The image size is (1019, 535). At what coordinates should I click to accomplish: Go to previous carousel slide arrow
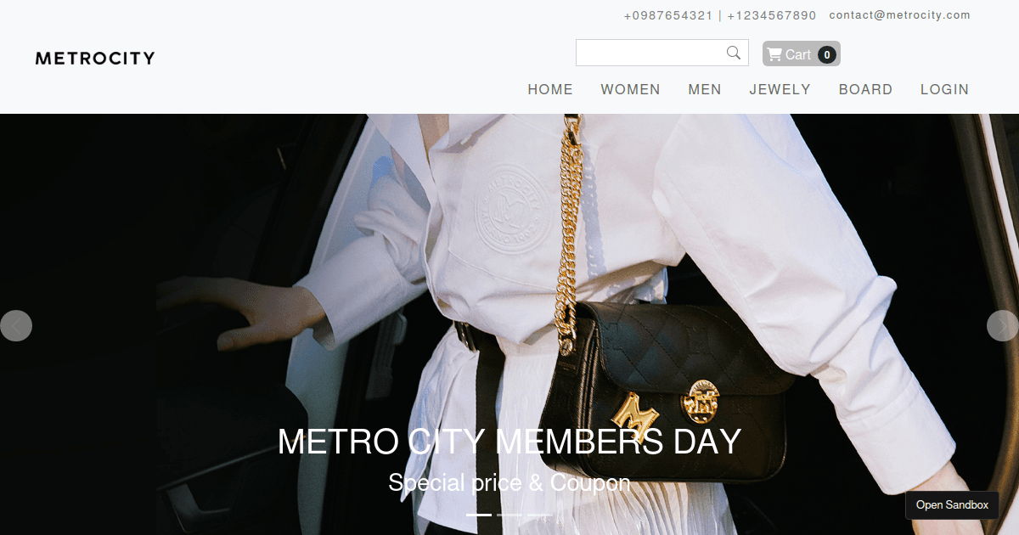coord(16,325)
